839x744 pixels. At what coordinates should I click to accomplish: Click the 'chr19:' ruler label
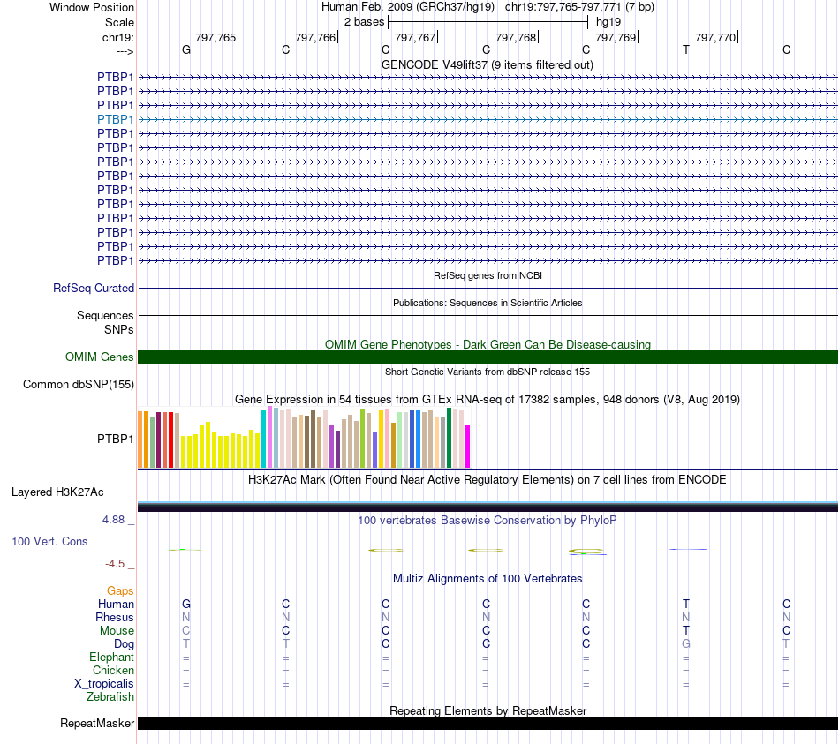pos(117,37)
